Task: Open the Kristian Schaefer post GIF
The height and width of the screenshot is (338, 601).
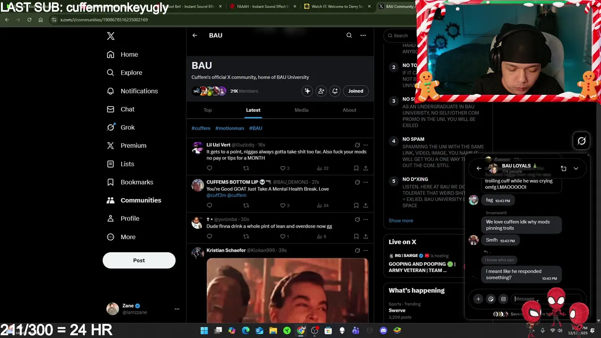Action: [287, 290]
